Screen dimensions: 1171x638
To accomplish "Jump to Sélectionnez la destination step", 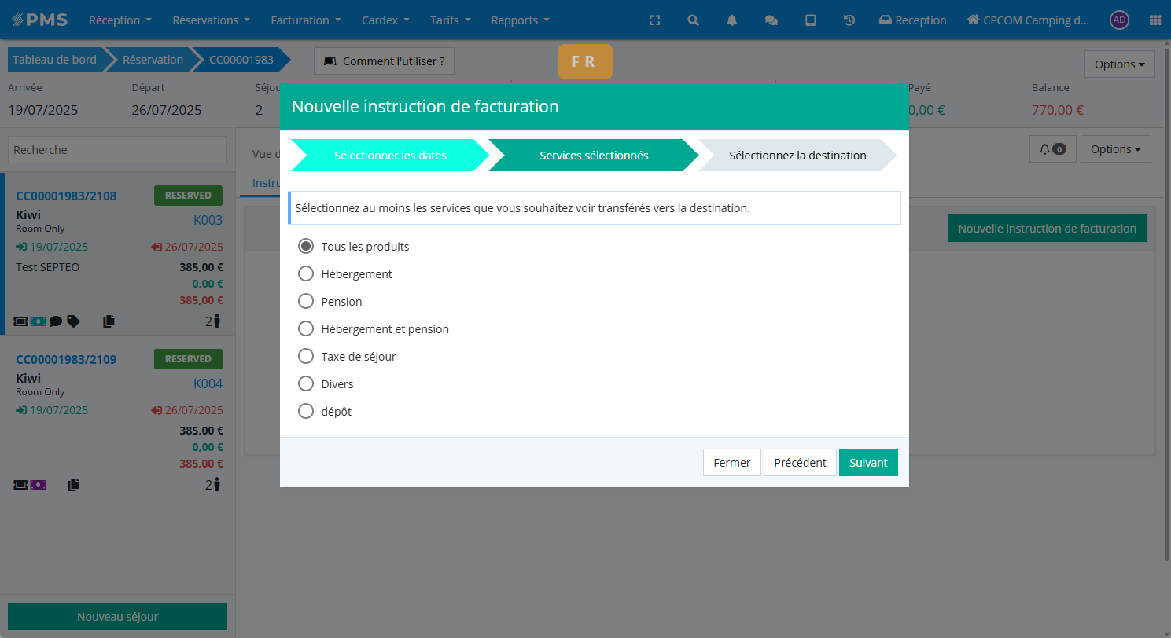I will (x=797, y=156).
